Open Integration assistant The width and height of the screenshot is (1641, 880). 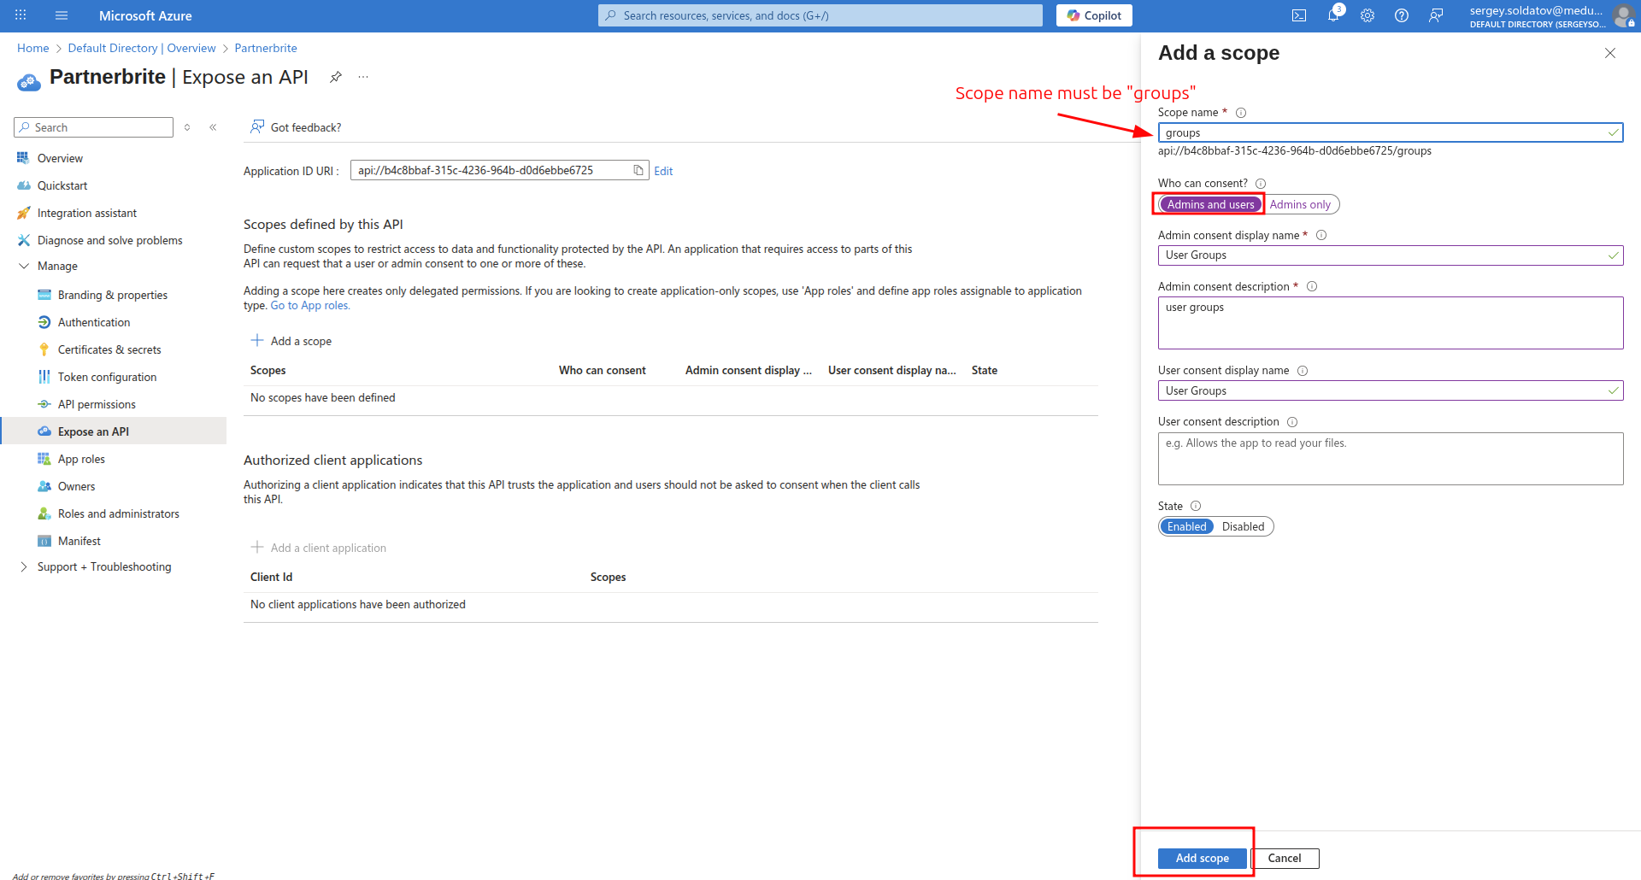[x=87, y=213]
